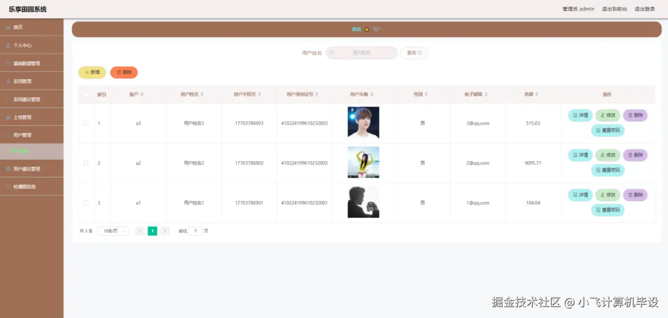This screenshot has height=318, width=668.
Task: Click 重置密码 for account a1
Action: (608, 210)
